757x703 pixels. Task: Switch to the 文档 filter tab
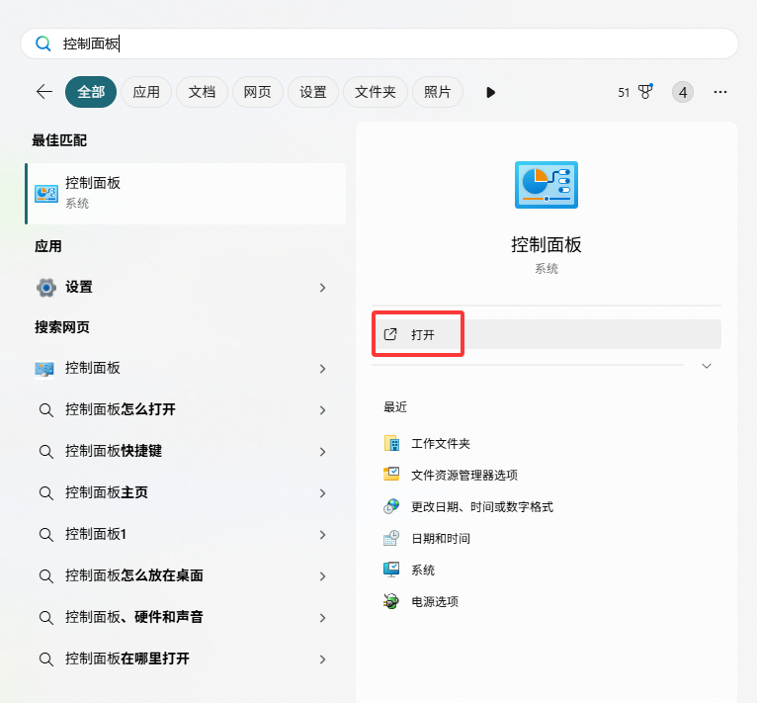(202, 92)
